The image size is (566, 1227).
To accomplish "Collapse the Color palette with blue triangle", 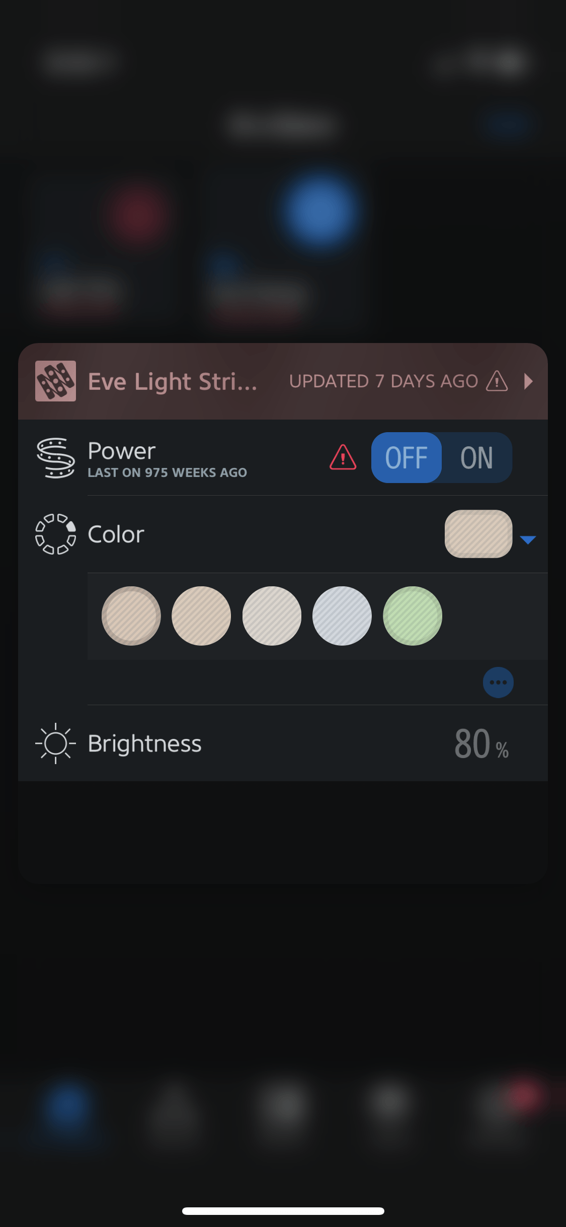I will (x=528, y=540).
